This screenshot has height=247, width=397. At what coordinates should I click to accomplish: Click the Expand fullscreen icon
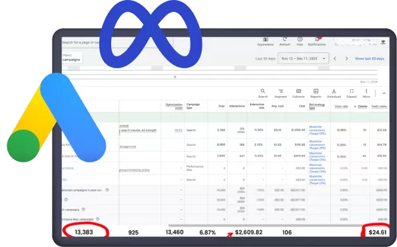pos(351,91)
